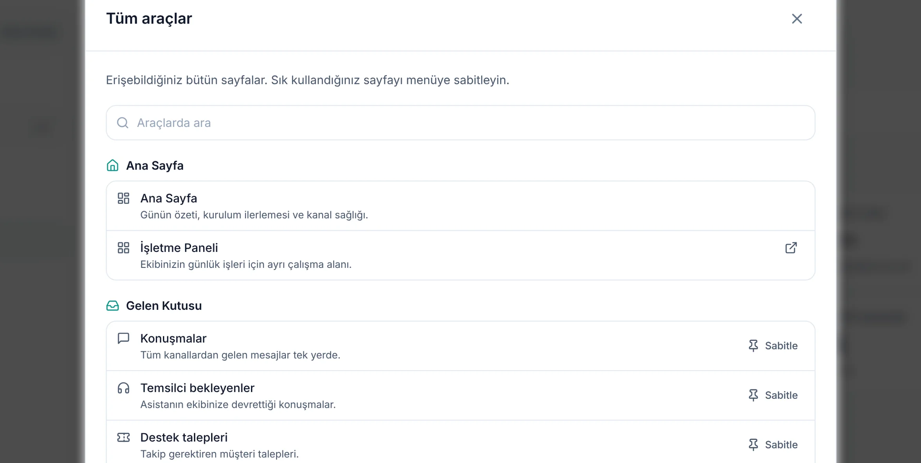Open the İşletme Paneli entry

coord(460,255)
